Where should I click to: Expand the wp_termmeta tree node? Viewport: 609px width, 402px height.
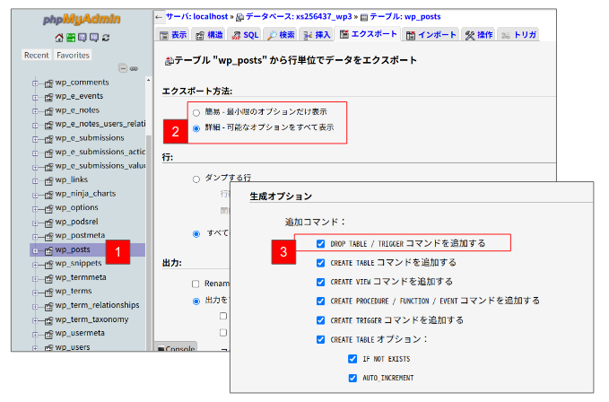[36, 277]
